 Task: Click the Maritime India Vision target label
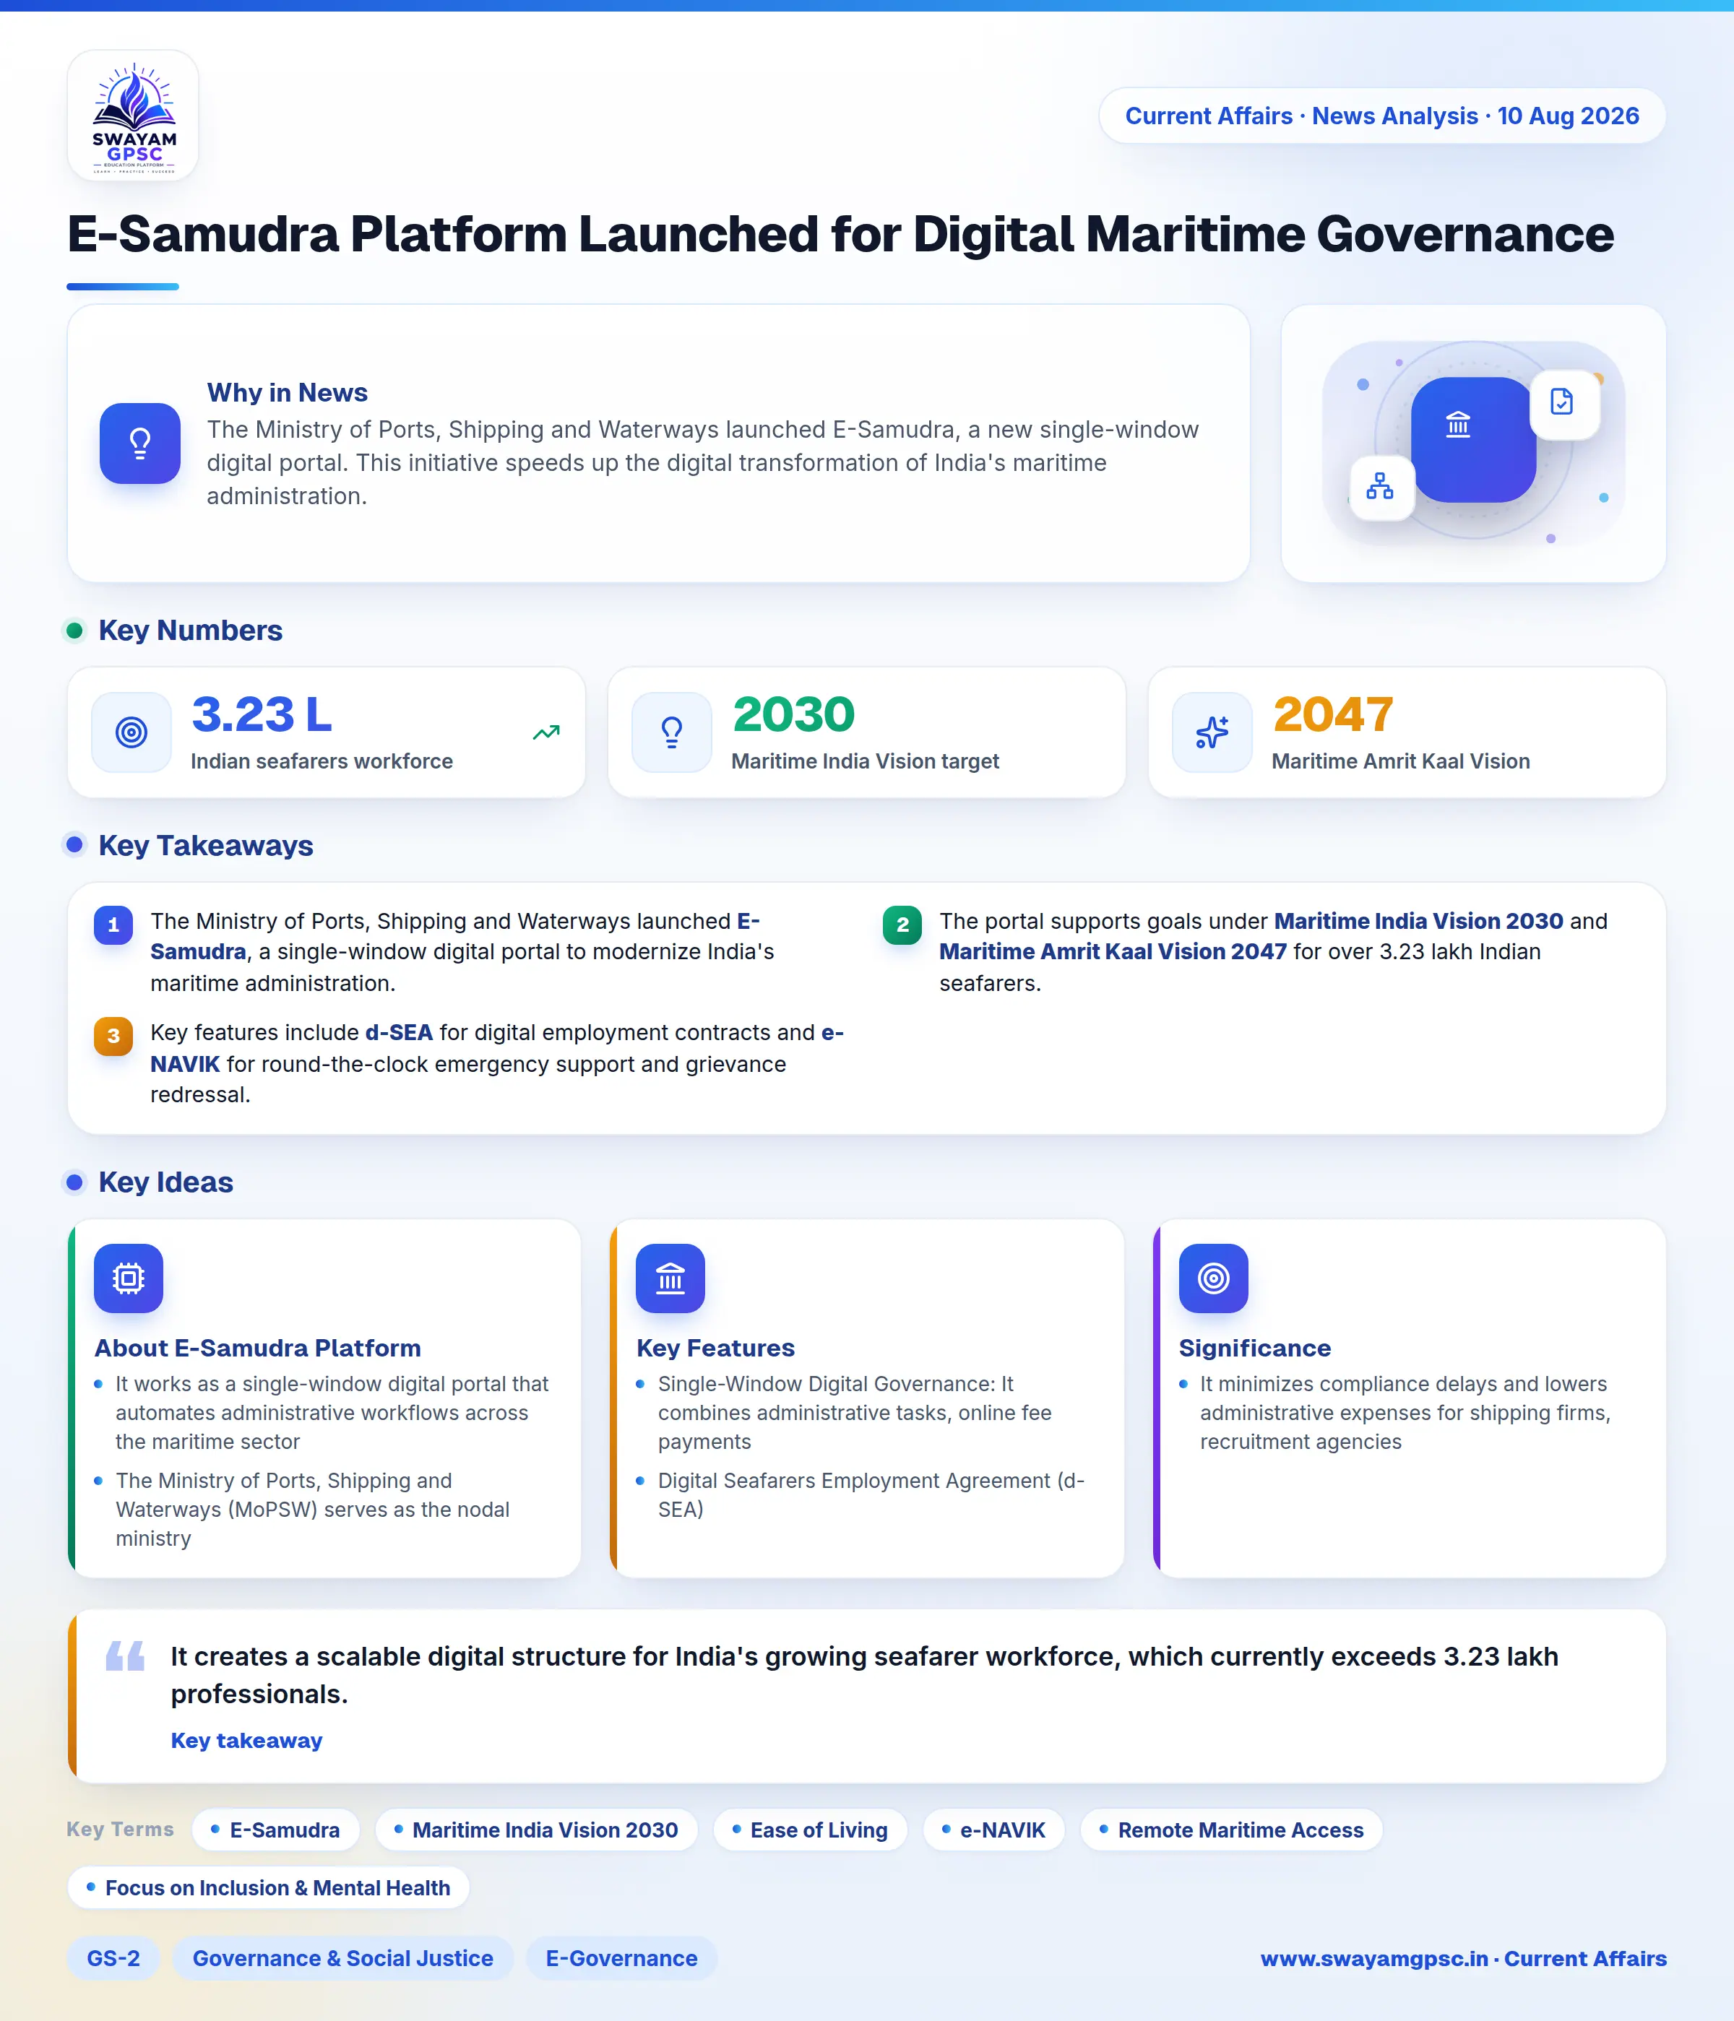point(865,761)
